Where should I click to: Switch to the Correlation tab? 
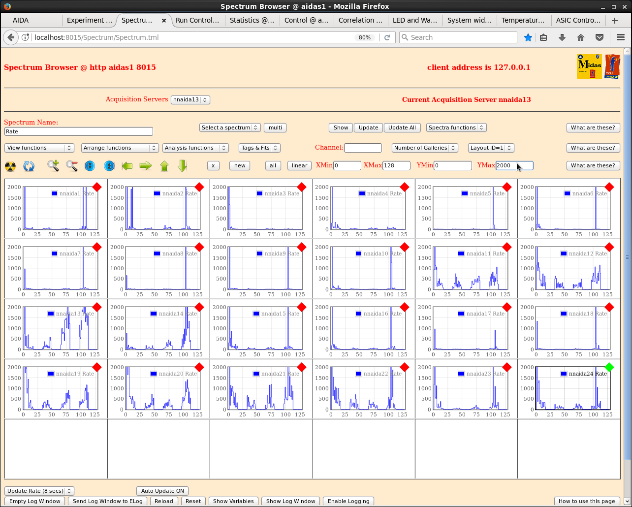point(361,20)
